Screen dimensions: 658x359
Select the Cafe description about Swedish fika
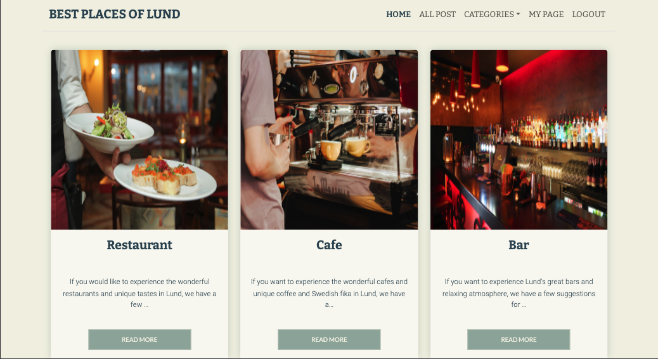pyautogui.click(x=329, y=293)
